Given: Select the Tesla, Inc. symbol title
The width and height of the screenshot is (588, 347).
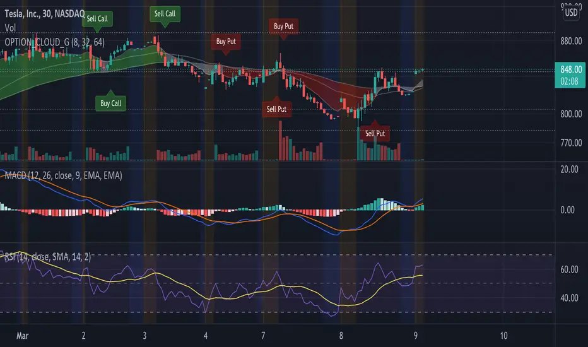Looking at the screenshot, I should [x=45, y=14].
